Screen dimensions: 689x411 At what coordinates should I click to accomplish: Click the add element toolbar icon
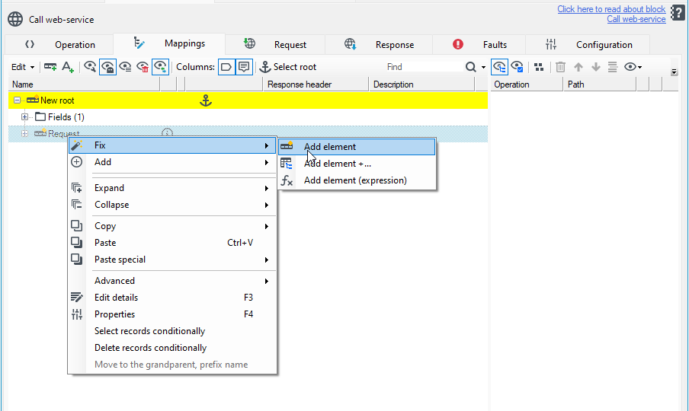tap(50, 67)
